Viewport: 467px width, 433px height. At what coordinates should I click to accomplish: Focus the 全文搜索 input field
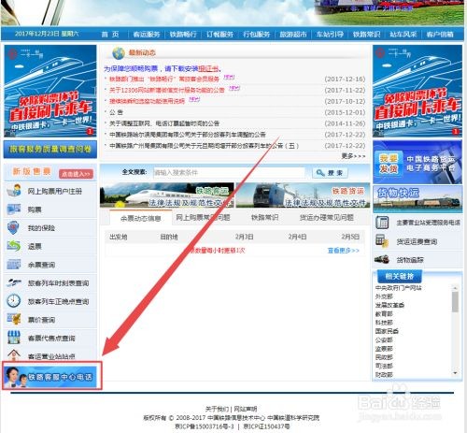pyautogui.click(x=229, y=172)
